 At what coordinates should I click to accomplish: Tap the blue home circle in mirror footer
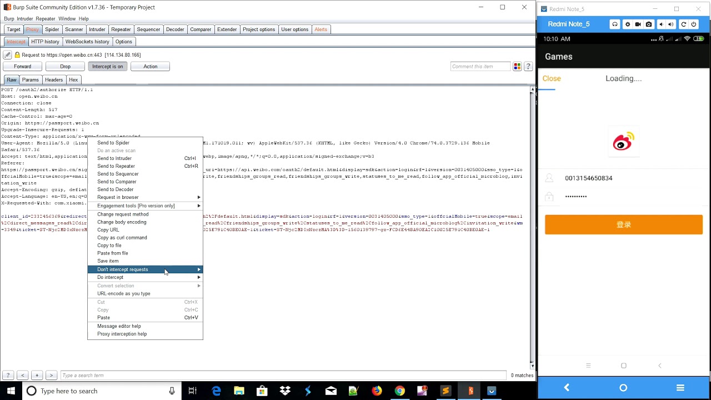(623, 388)
